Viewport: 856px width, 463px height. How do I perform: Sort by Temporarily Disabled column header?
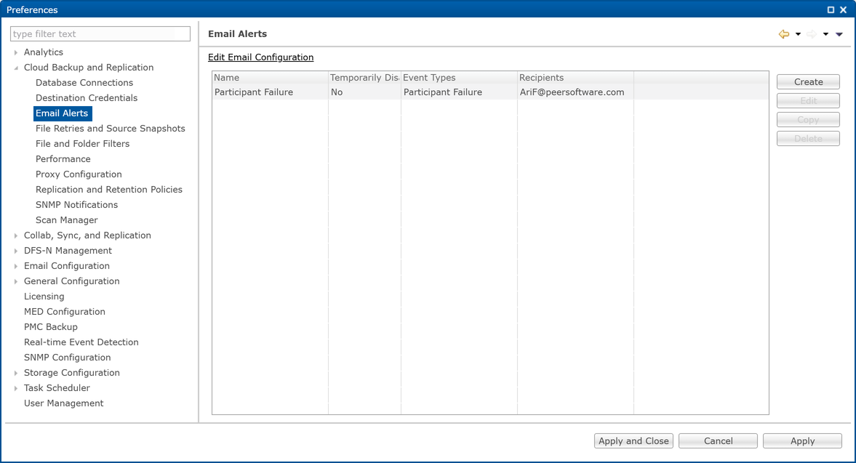[x=364, y=78]
